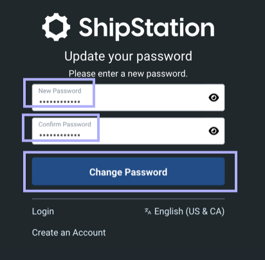This screenshot has width=265, height=260.
Task: Click the New Password field label
Action: [x=60, y=91]
